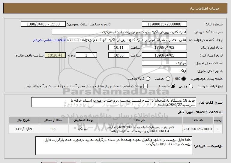Select the کالا/خدمت radio button

coord(148,79)
